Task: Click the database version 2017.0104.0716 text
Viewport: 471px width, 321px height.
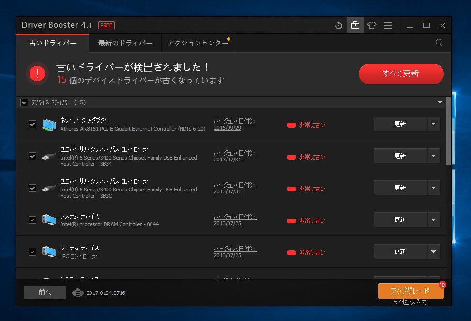Action: (106, 293)
